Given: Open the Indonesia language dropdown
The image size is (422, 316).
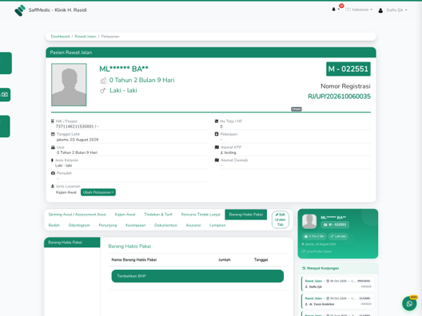Looking at the screenshot, I should coord(359,10).
